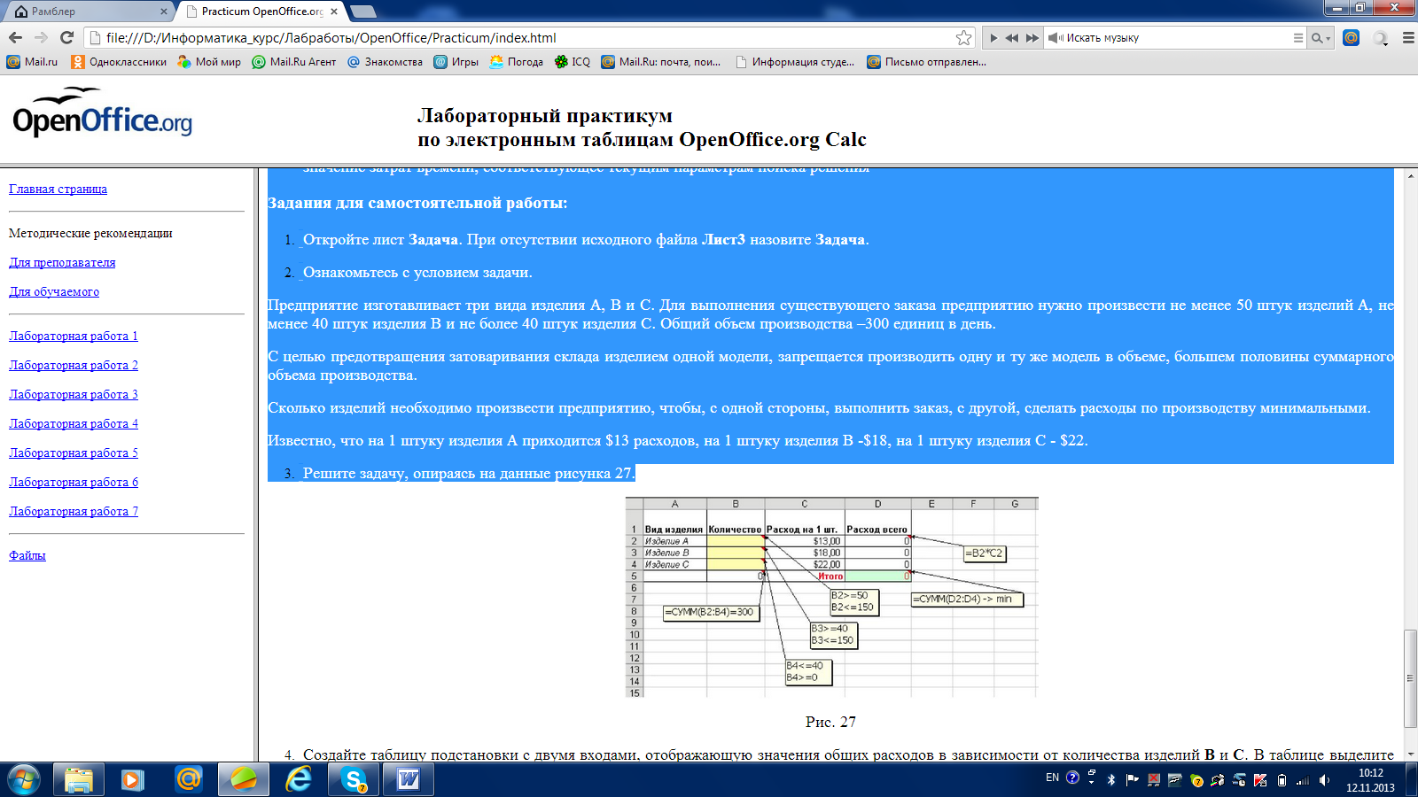This screenshot has height=797, width=1418.
Task: Open the Игры bookmark
Action: click(456, 62)
